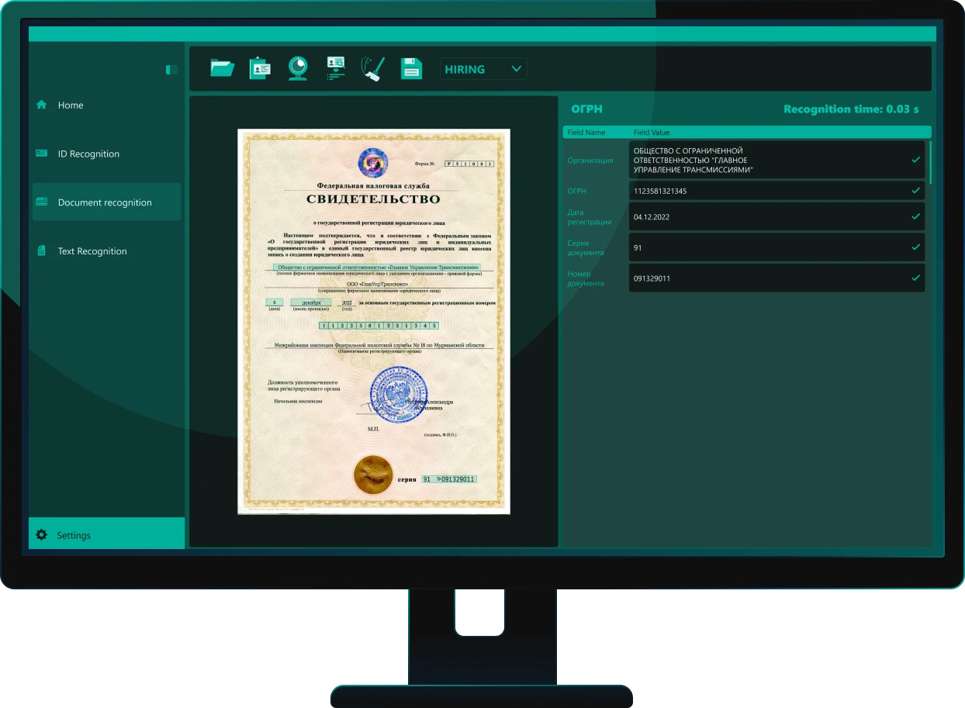Image resolution: width=965 pixels, height=708 pixels.
Task: Open a file using the folder icon
Action: [x=222, y=68]
